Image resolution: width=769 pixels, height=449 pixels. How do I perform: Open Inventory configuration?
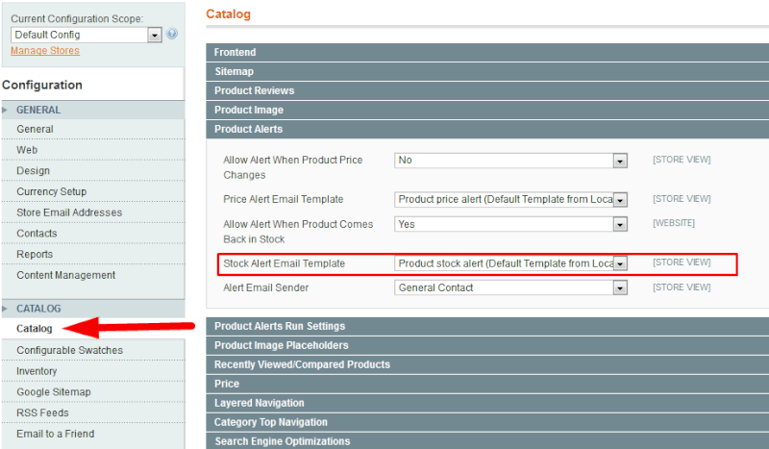point(37,371)
